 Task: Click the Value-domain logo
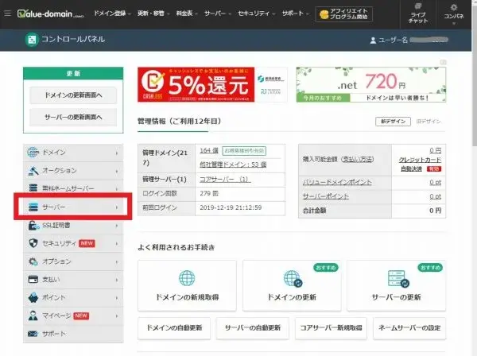pyautogui.click(x=50, y=14)
